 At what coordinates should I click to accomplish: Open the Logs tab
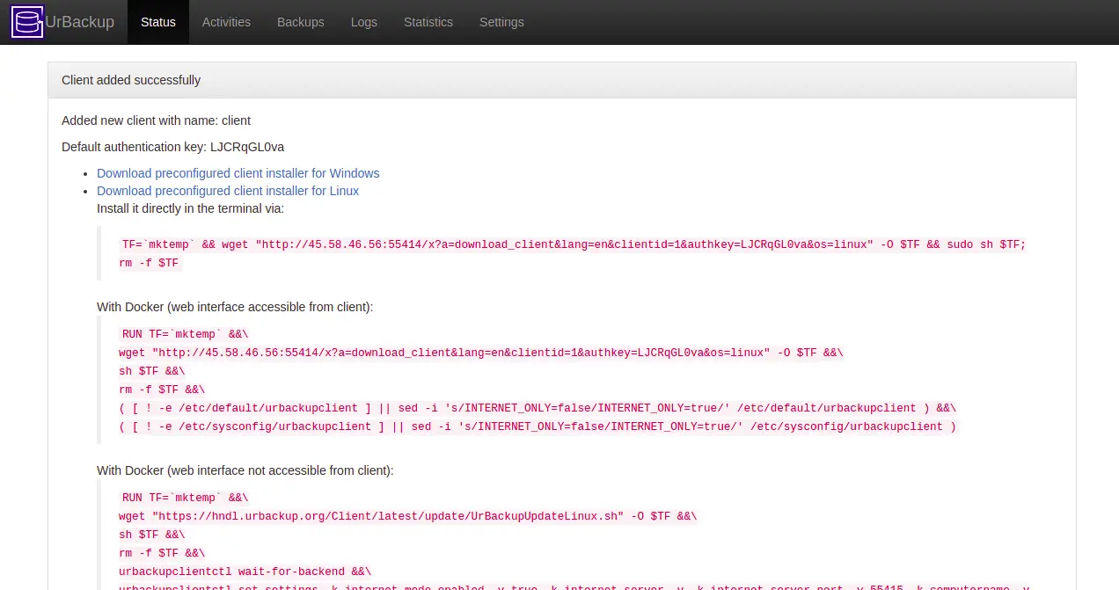coord(364,22)
